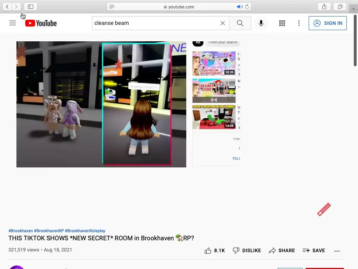The height and width of the screenshot is (269, 358).
Task: Go forward with Safari's forward arrow
Action: (16, 7)
